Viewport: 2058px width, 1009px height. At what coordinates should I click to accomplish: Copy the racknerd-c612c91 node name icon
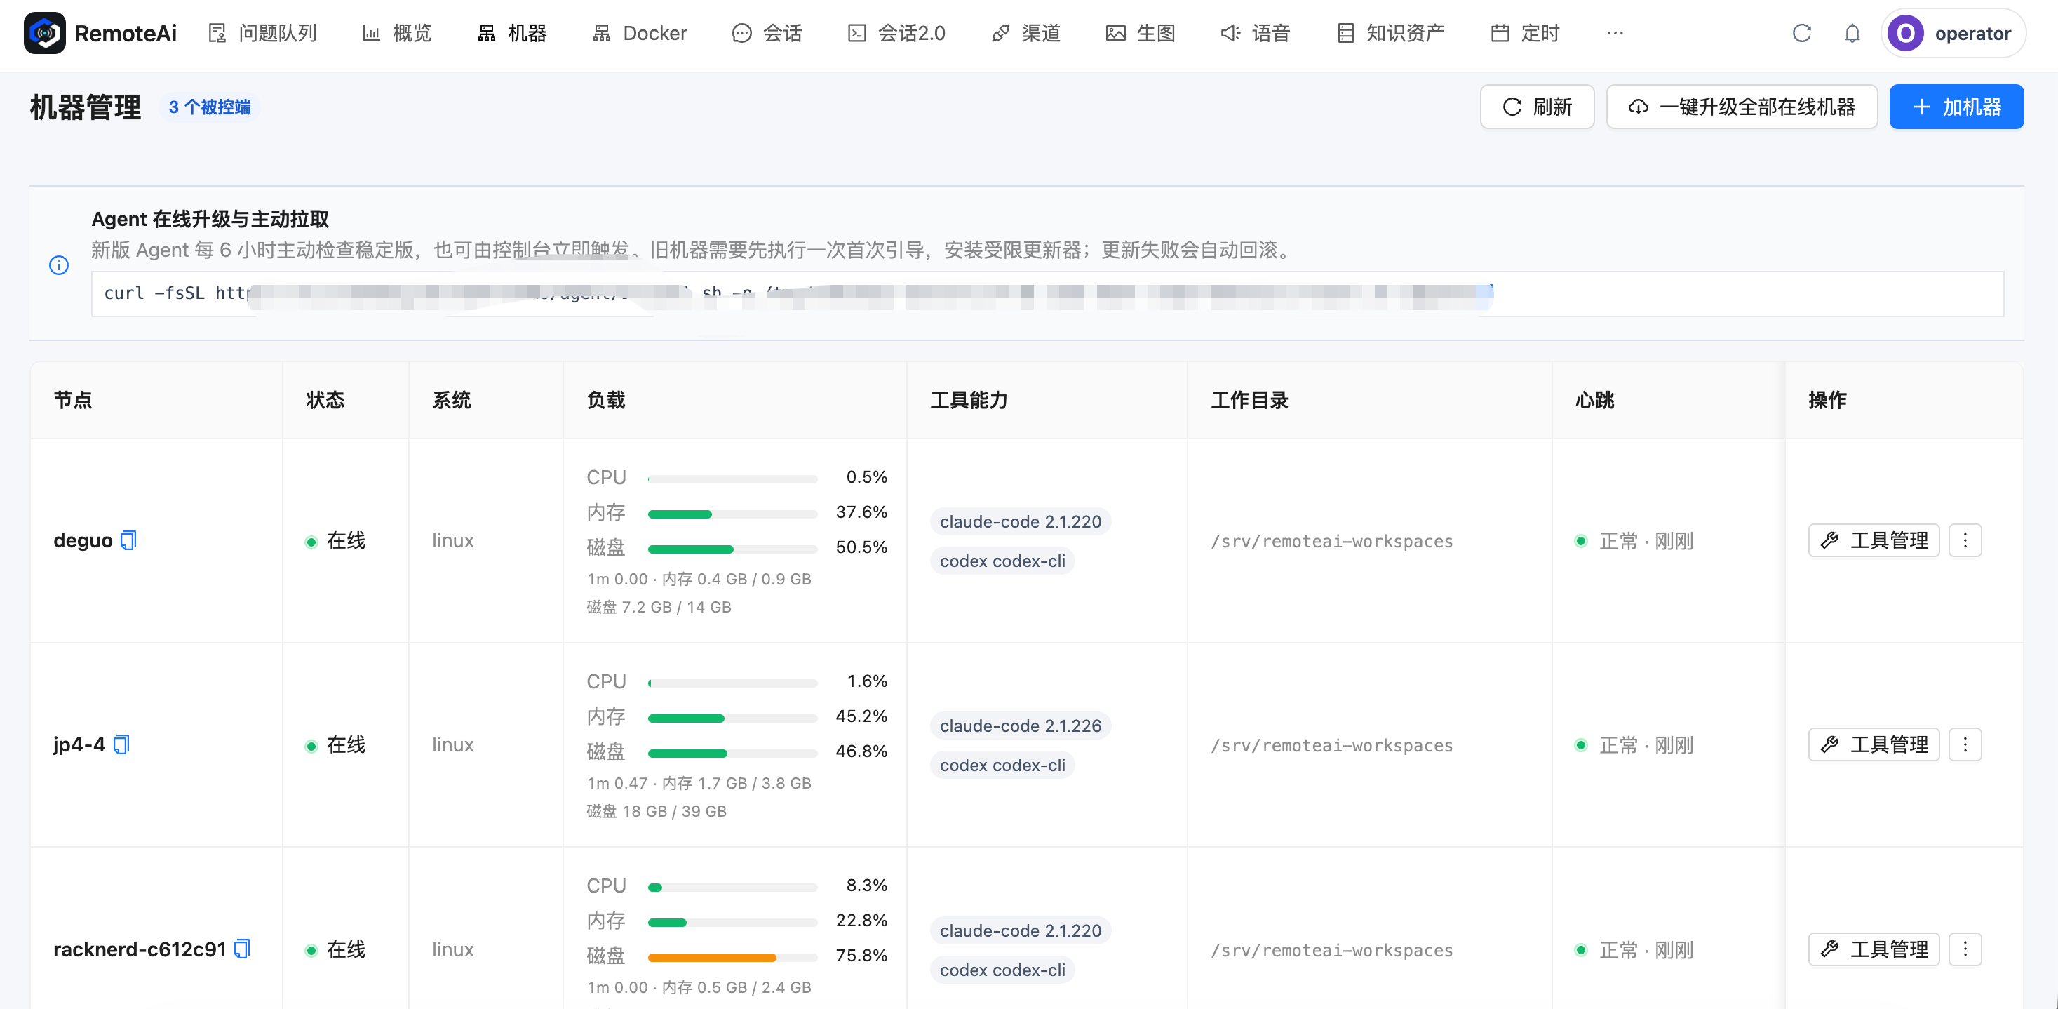pyautogui.click(x=242, y=949)
